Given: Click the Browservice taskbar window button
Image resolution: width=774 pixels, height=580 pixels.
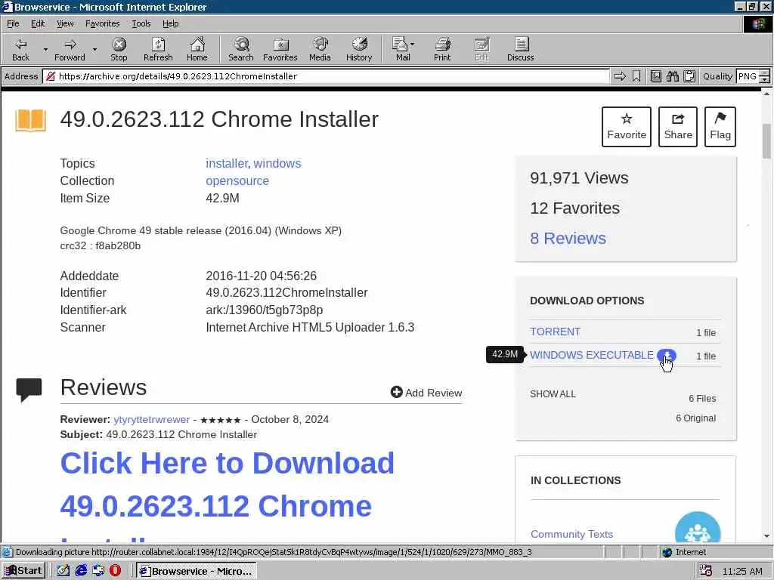Looking at the screenshot, I should click(x=197, y=571).
